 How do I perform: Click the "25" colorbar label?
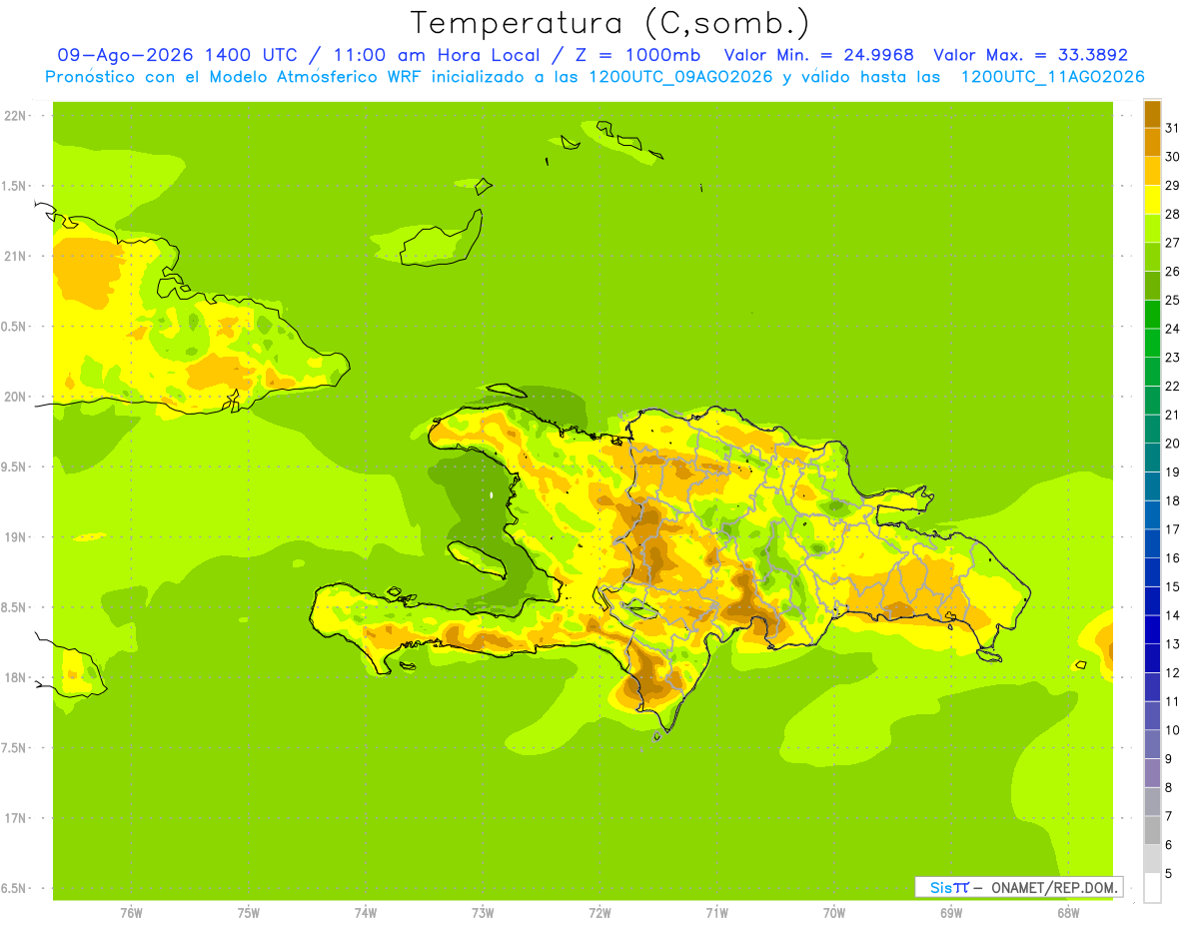tap(1172, 300)
